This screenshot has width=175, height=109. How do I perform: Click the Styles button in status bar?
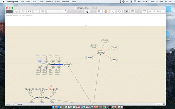coord(158,104)
